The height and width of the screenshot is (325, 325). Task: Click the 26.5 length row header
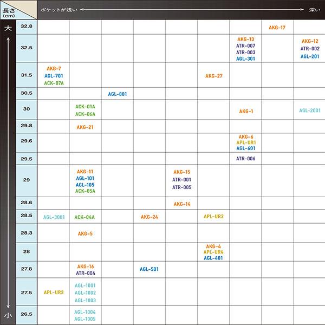(x=27, y=314)
